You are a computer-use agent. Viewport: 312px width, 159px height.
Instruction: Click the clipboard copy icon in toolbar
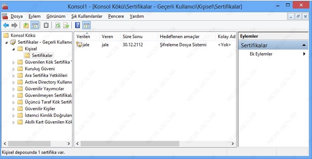46,25
